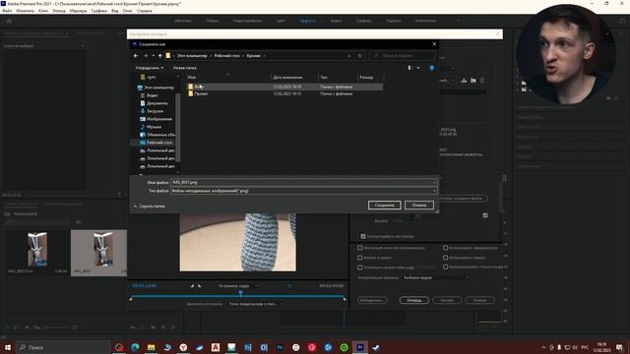The height and width of the screenshot is (354, 630).
Task: Open Adobe Acrobat from the taskbar
Action: [x=216, y=347]
